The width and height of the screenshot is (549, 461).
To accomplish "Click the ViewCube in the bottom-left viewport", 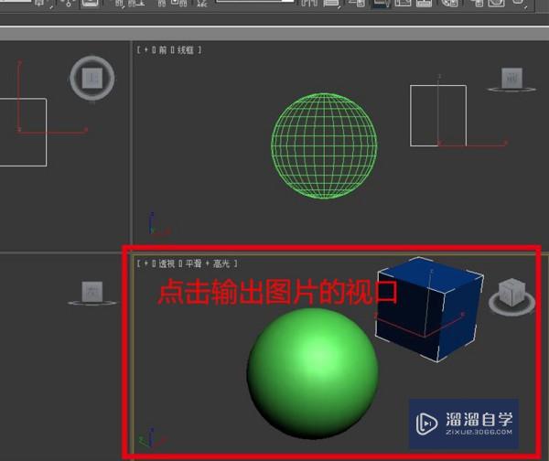I will point(92,293).
